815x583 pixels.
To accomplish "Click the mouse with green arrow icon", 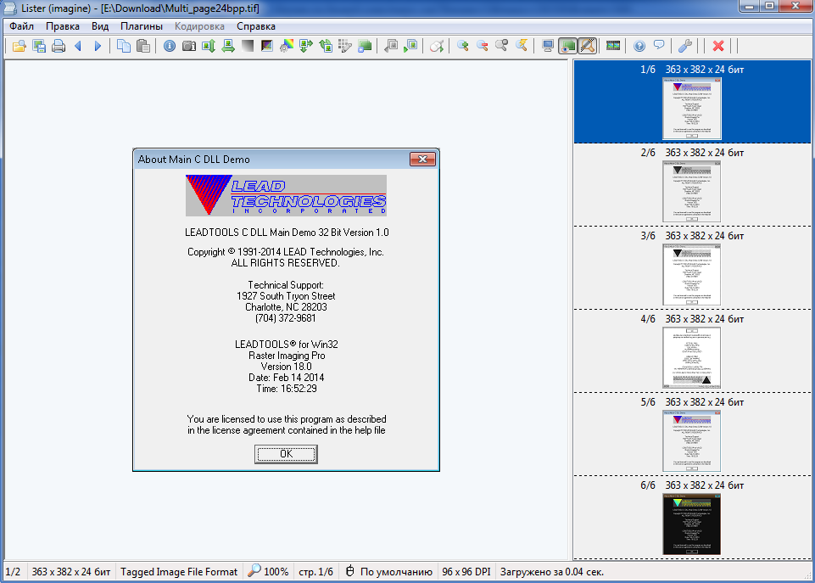I will 437,47.
